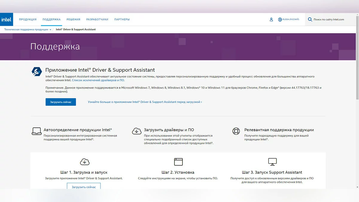Click the laptop auto-detect icon
359x202 pixels.
[x=36, y=131]
